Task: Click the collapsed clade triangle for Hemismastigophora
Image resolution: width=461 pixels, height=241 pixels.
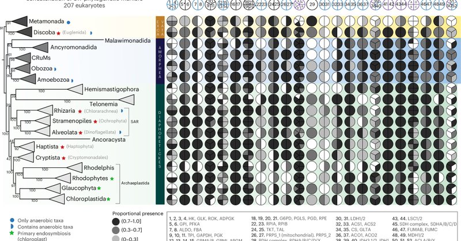Action: pos(75,89)
